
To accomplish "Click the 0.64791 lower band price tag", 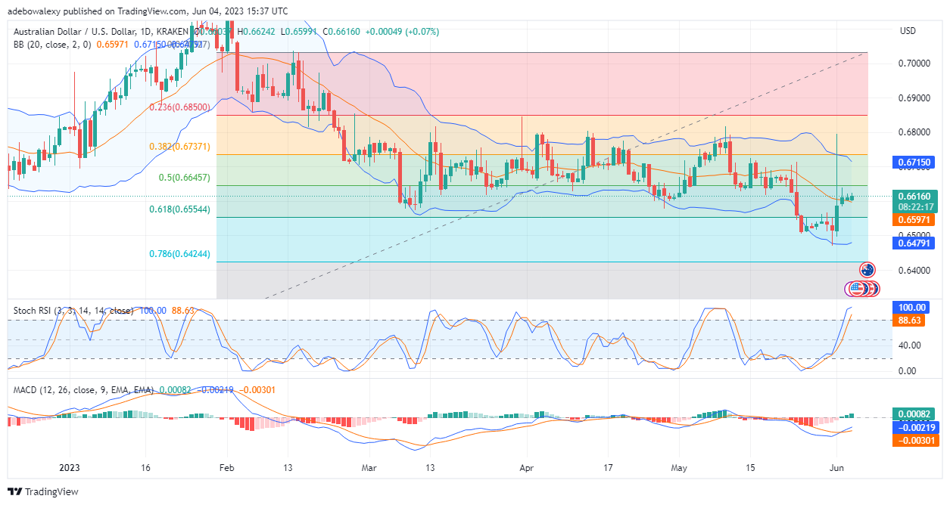I will click(x=913, y=243).
